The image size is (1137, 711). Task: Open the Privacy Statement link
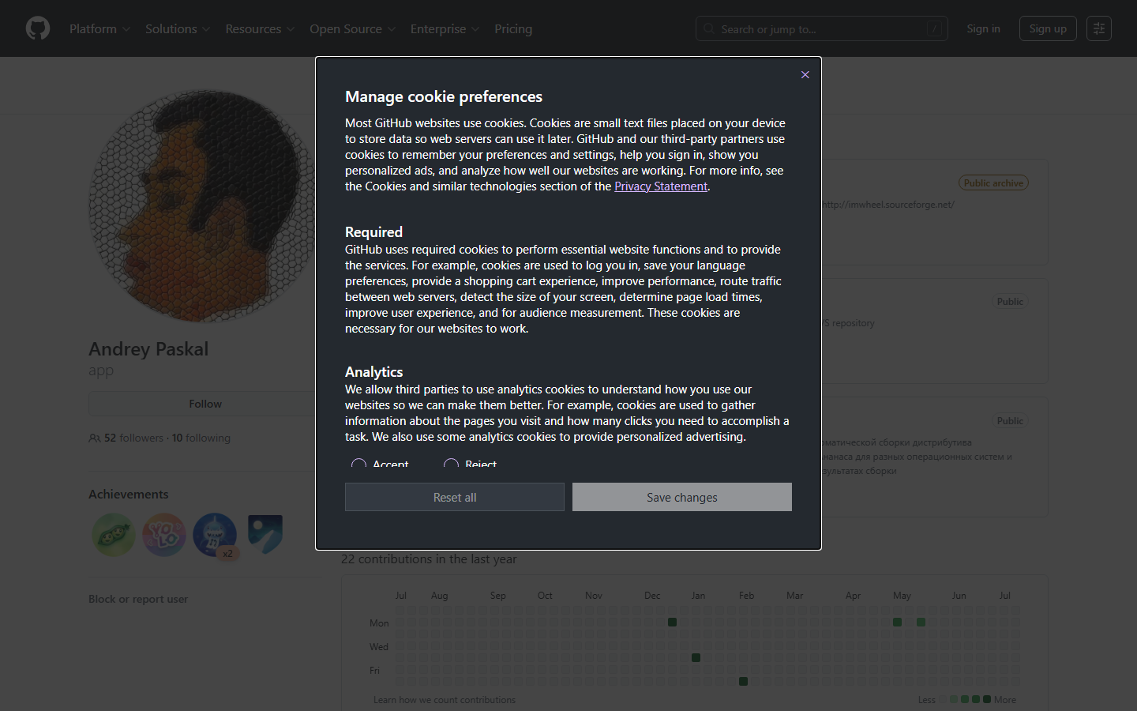click(661, 186)
